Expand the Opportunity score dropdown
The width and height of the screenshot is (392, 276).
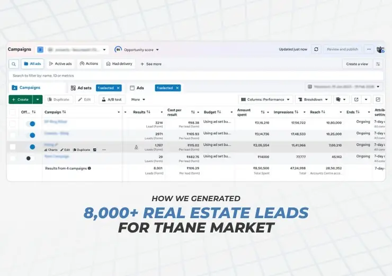point(157,50)
